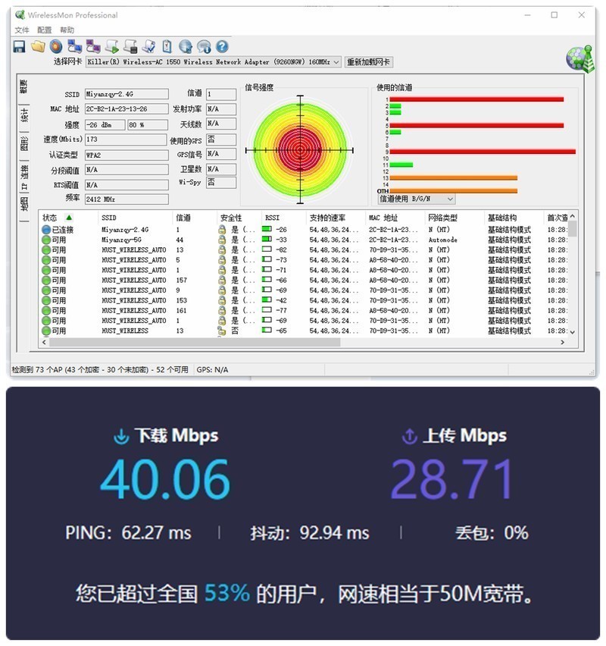Open a file using the folder toolbar icon
Viewport: 606px width, 646px height.
click(39, 45)
